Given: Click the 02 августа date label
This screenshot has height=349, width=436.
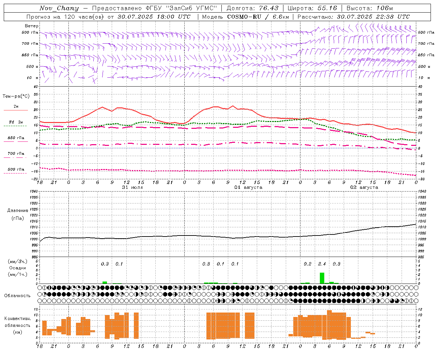Looking at the screenshot, I should coord(364,187).
